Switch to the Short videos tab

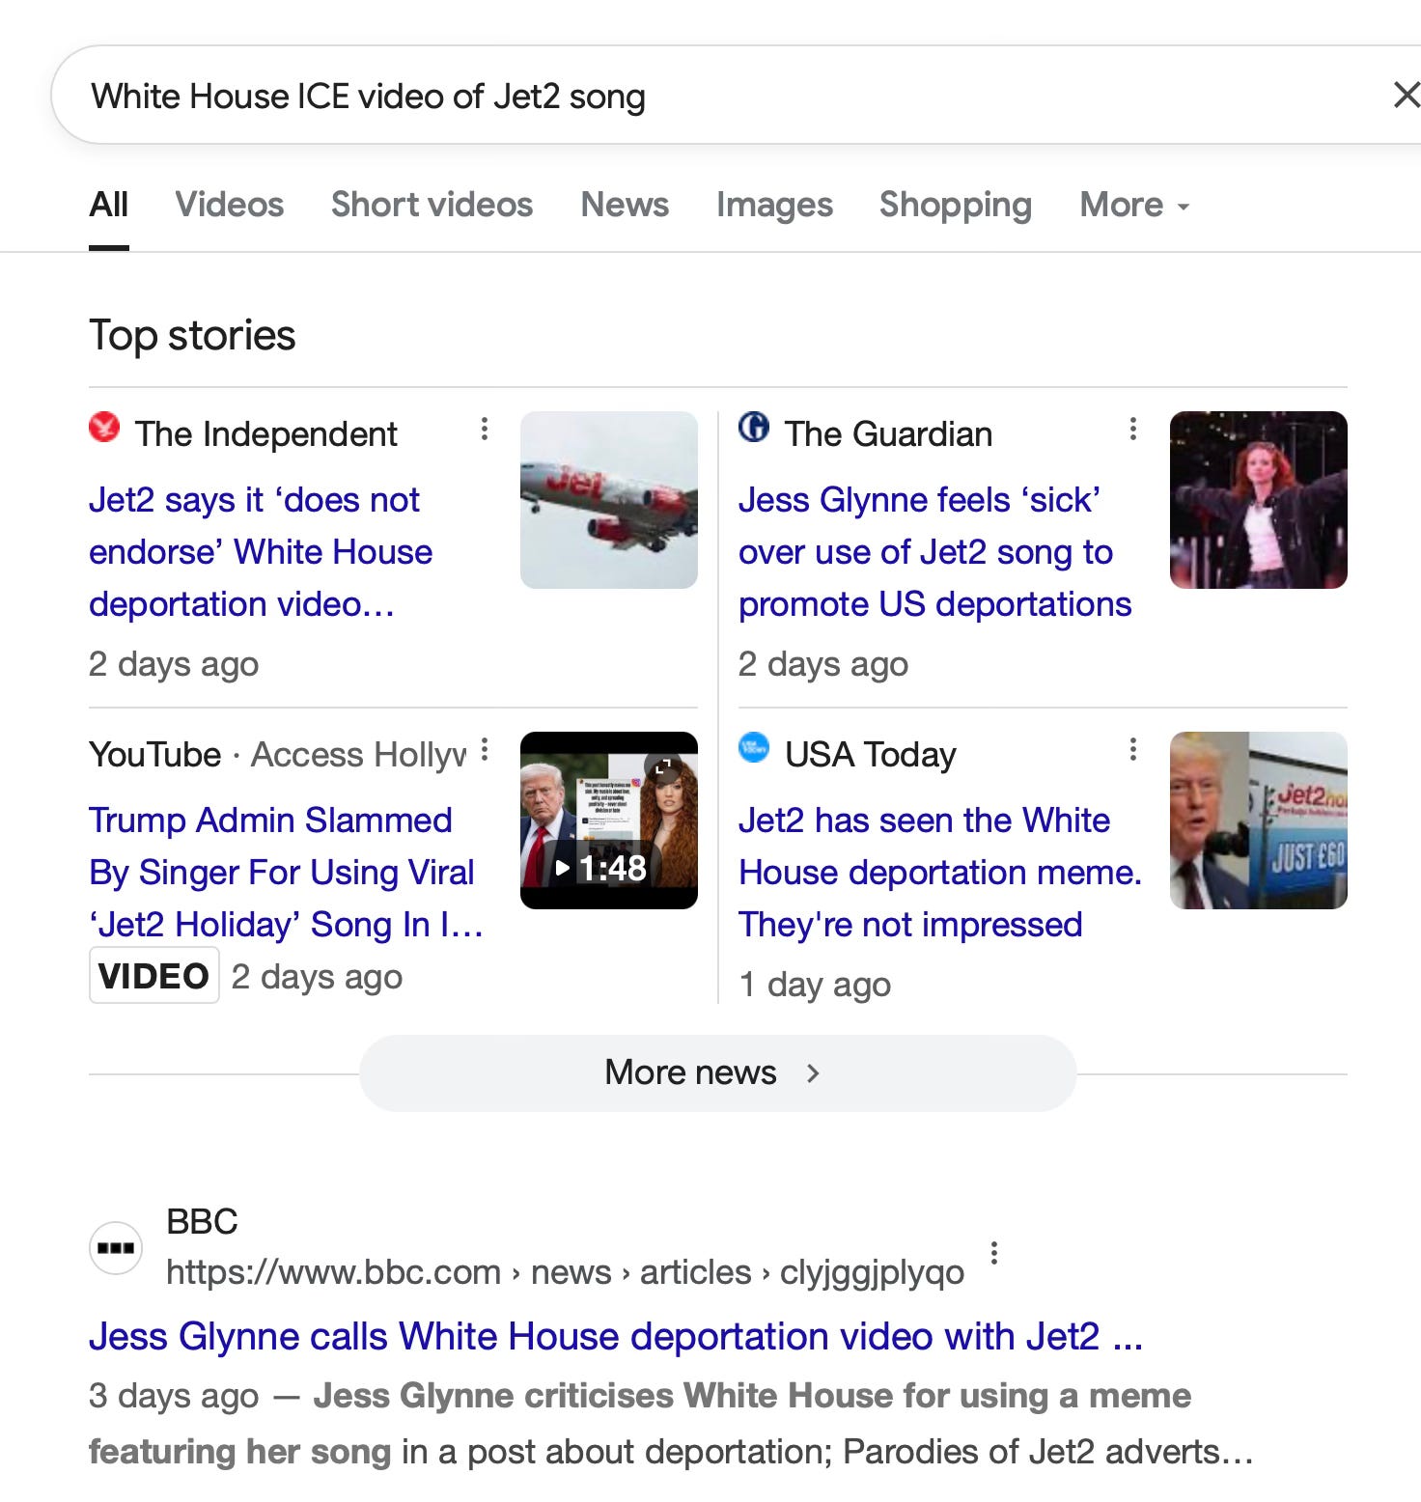(432, 205)
